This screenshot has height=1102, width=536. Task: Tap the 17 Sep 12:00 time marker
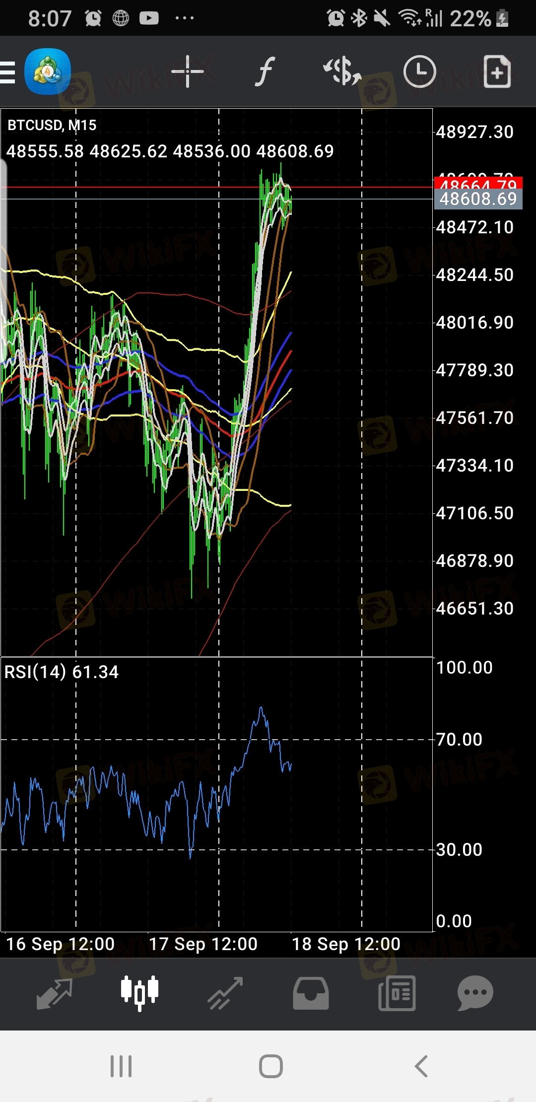tap(203, 944)
